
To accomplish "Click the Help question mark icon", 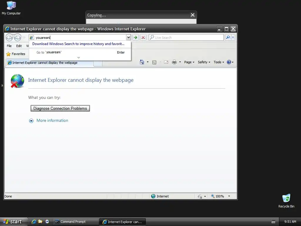I will tap(229, 62).
